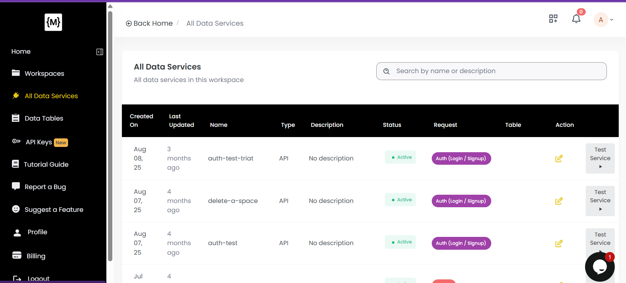Image resolution: width=626 pixels, height=283 pixels.
Task: Open Tutorial Guide in the sidebar
Action: tap(46, 164)
